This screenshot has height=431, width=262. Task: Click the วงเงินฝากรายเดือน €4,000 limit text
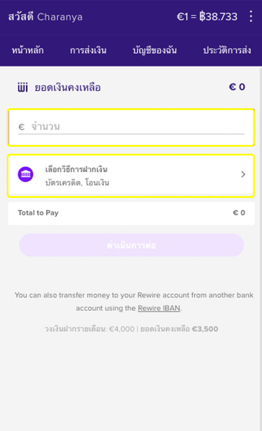pyautogui.click(x=89, y=329)
